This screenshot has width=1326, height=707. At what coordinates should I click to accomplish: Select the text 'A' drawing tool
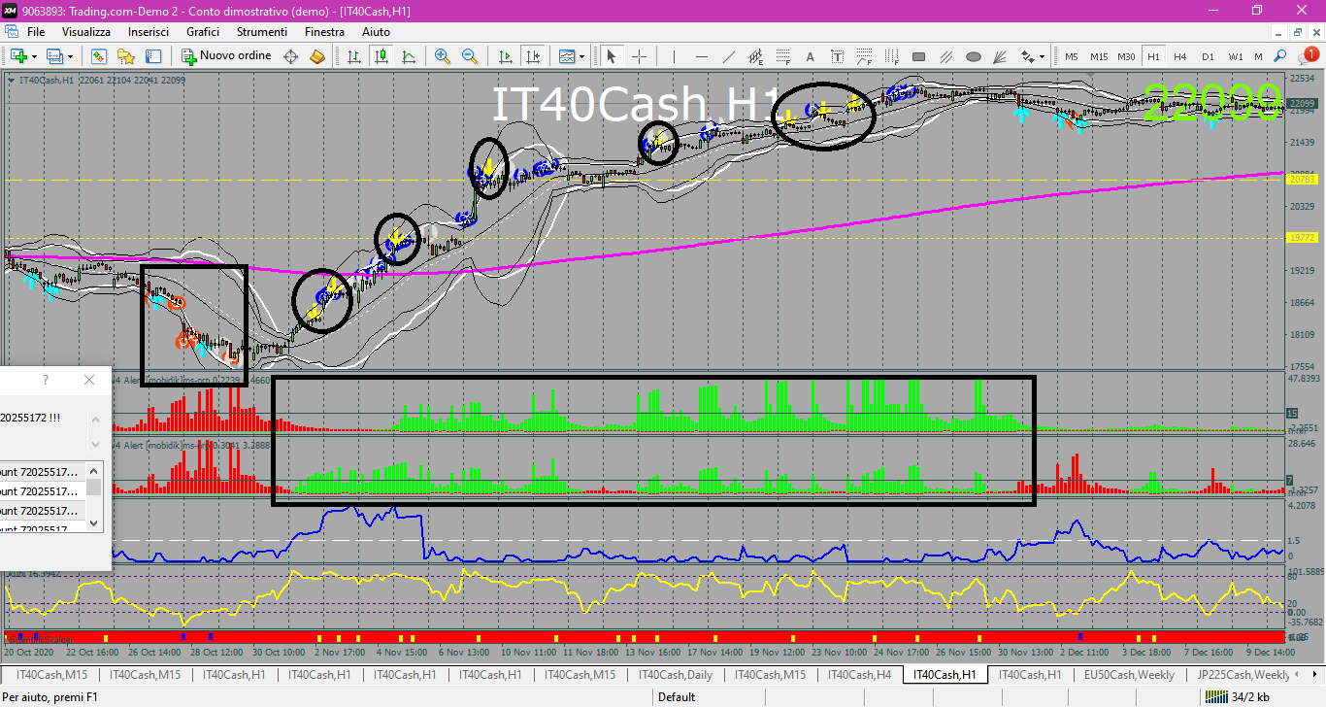coord(810,56)
